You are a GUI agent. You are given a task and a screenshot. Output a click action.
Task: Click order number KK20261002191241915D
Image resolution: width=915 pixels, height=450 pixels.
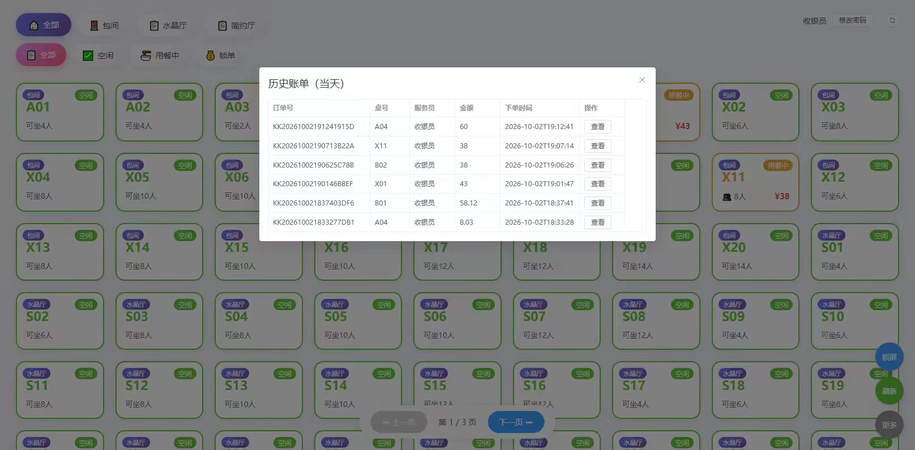click(314, 127)
